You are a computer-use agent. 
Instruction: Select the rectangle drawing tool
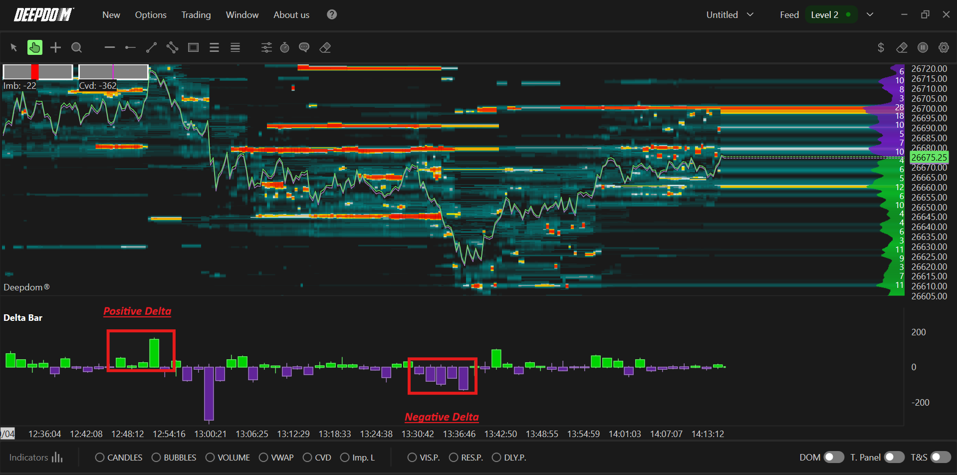click(193, 47)
